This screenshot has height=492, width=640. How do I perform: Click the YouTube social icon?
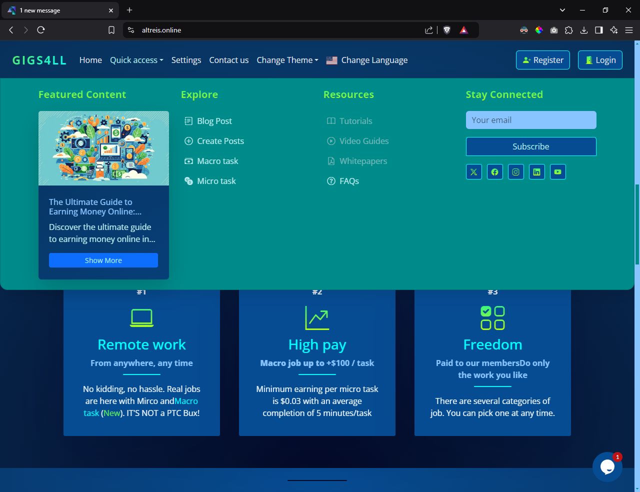557,172
